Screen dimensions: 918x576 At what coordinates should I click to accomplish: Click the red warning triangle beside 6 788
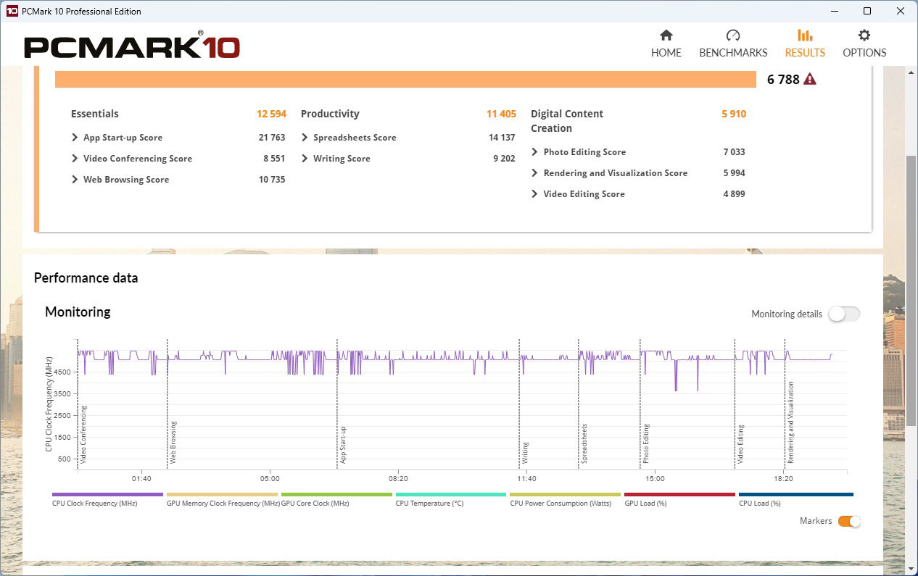point(810,79)
